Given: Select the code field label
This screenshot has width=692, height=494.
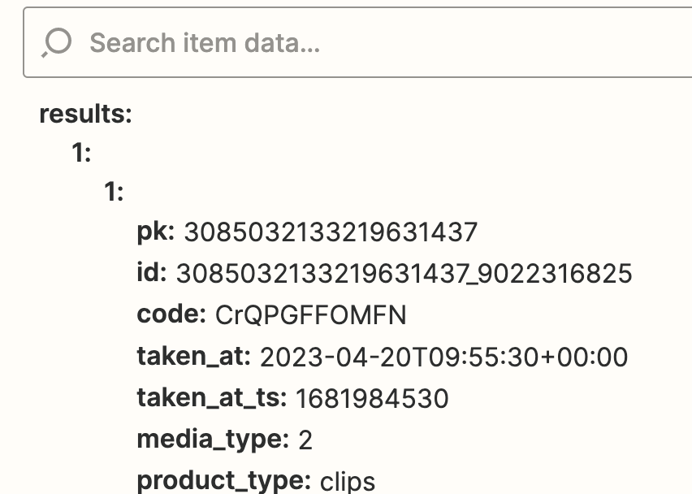Looking at the screenshot, I should 171,314.
